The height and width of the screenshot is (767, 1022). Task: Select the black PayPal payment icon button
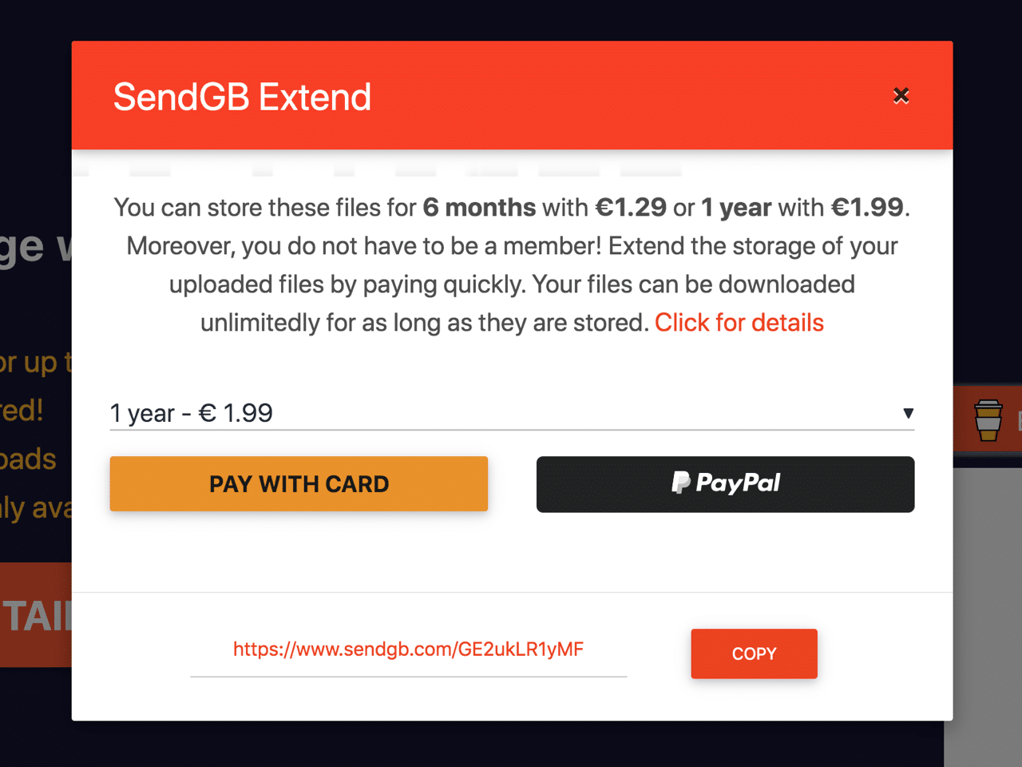coord(725,484)
